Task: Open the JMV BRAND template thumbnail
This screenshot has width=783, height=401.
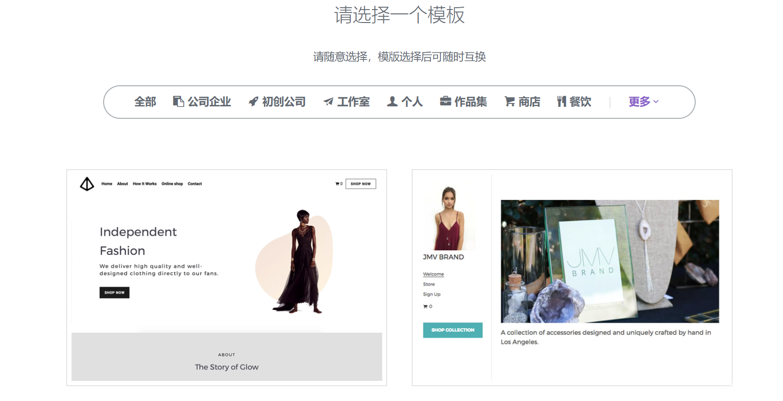Action: 572,277
